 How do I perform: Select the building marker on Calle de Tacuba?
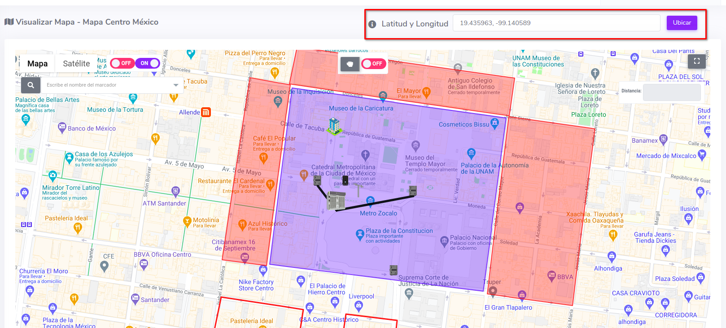tap(334, 126)
